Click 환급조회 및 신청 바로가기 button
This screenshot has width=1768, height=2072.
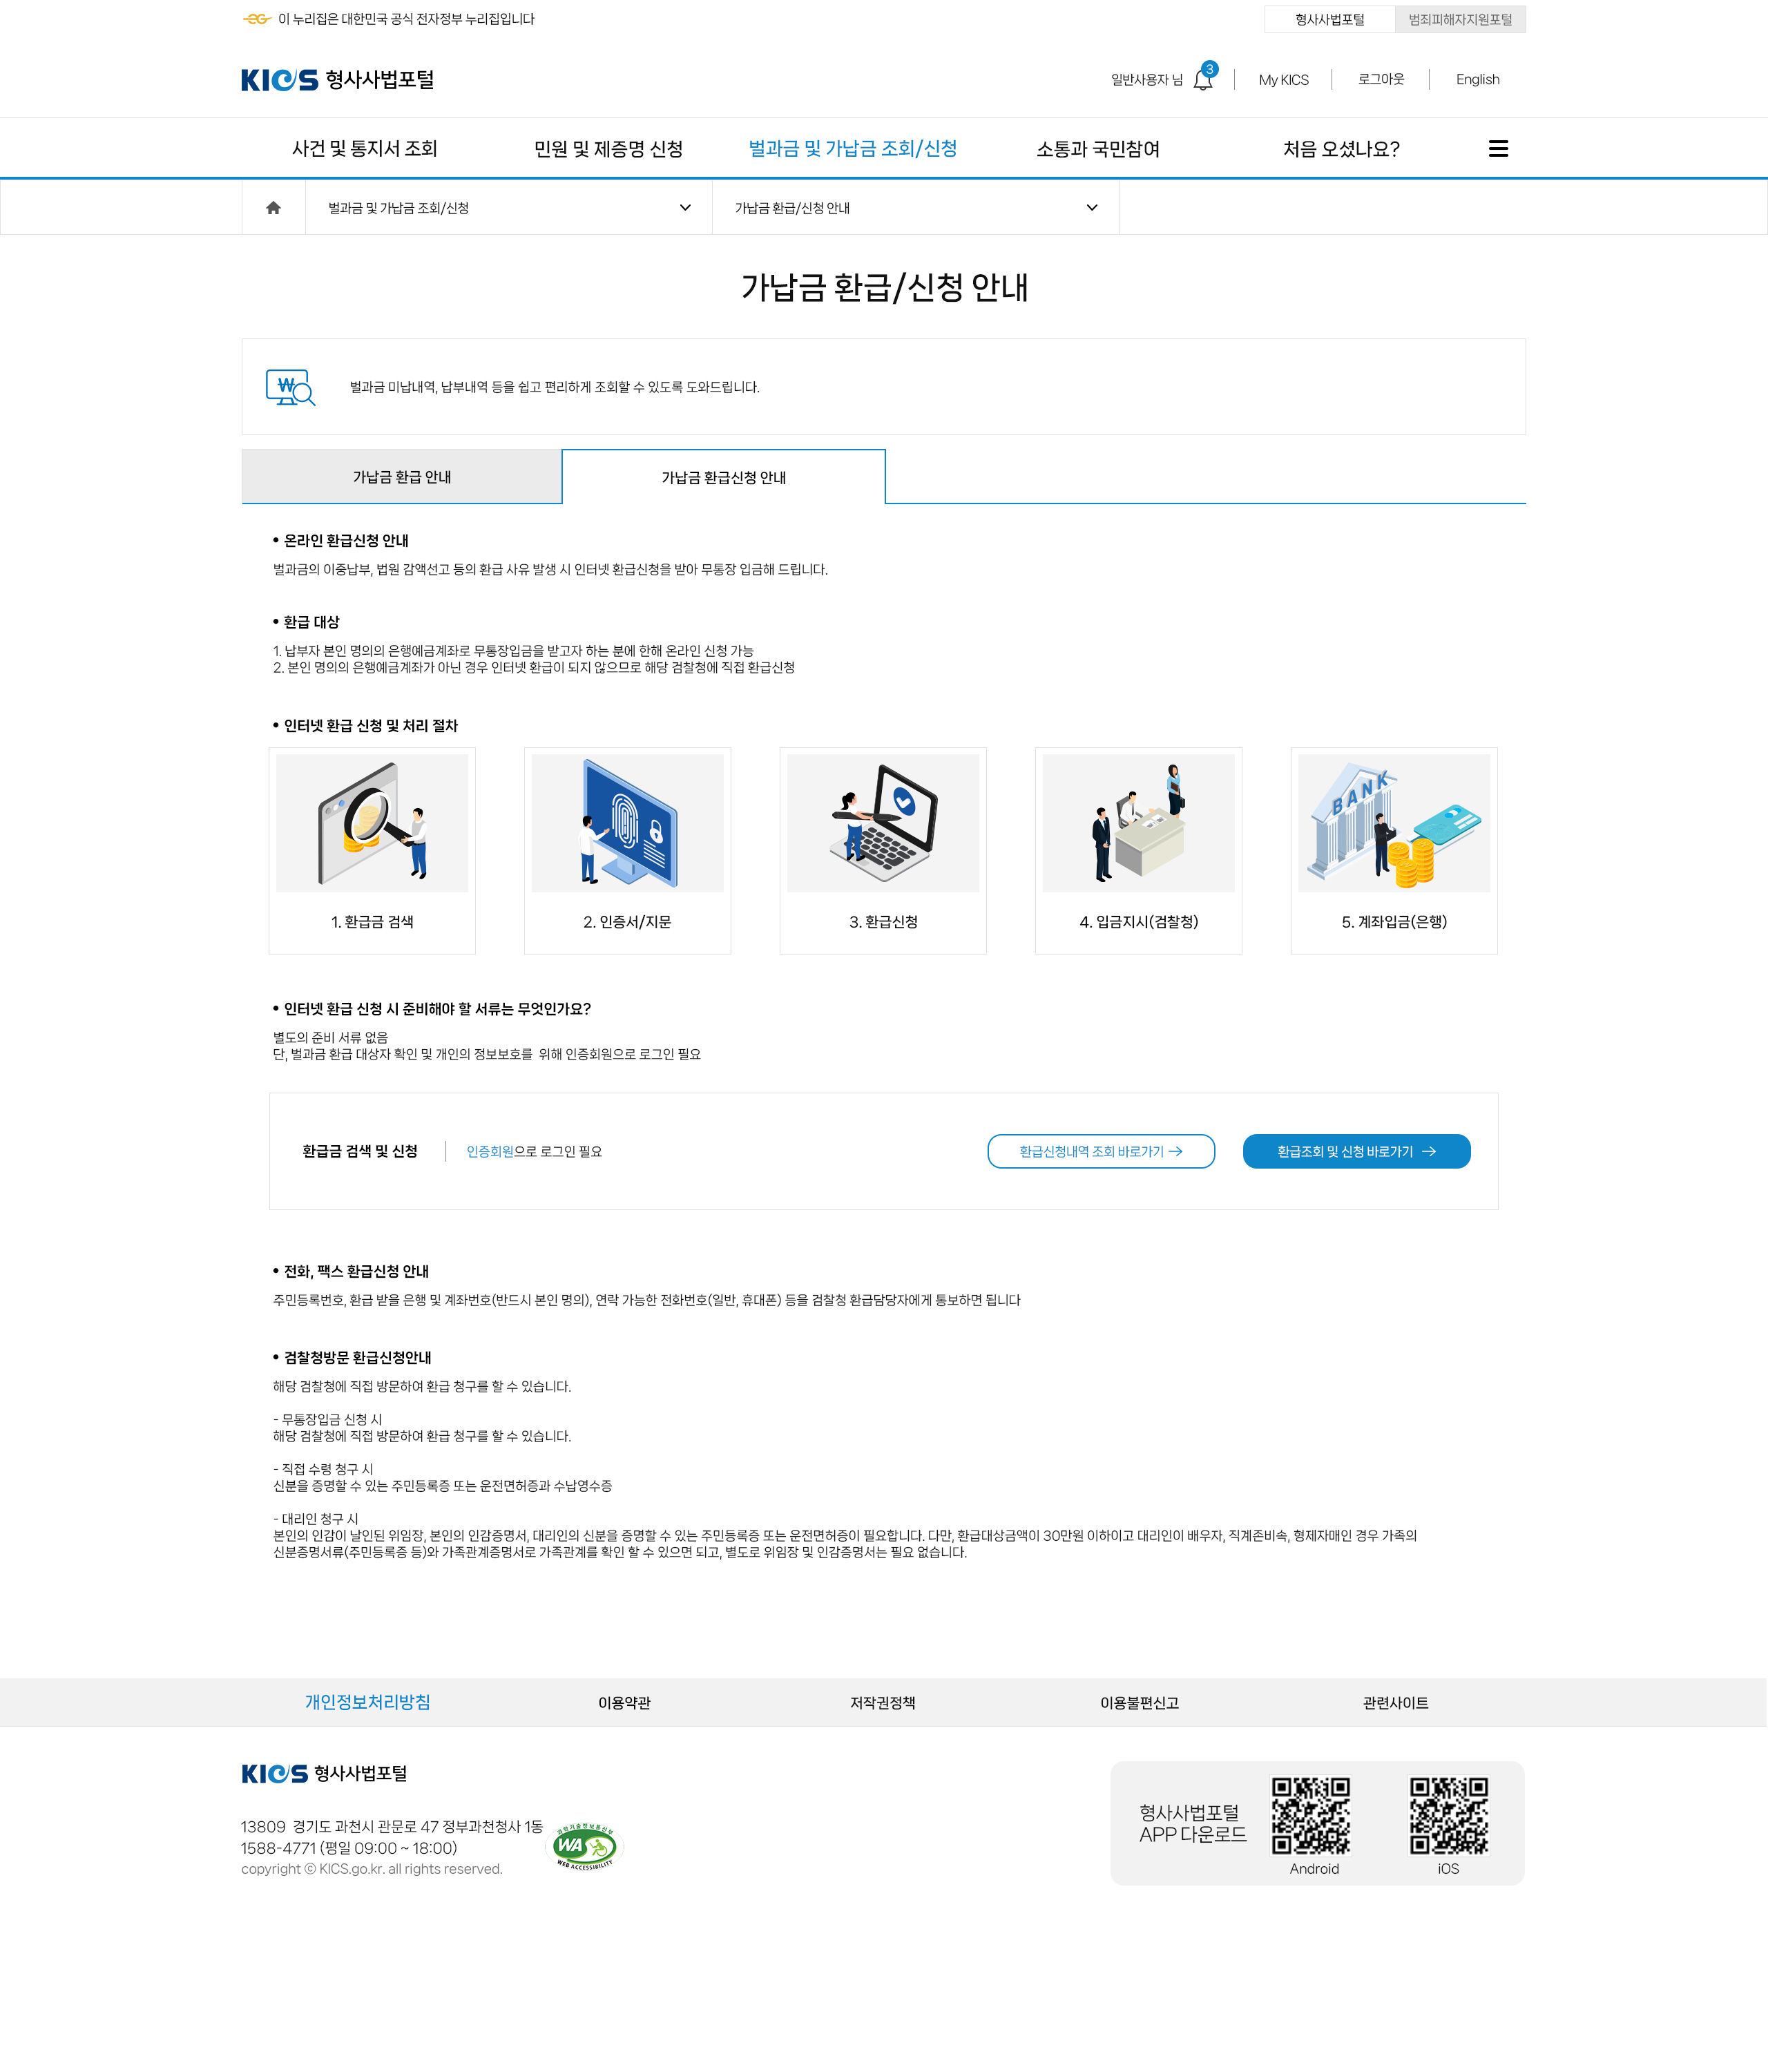click(x=1356, y=1152)
